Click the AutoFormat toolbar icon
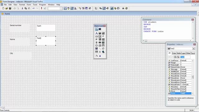 [x=127, y=8]
